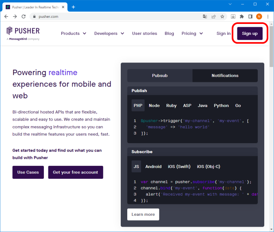Image resolution: width=274 pixels, height=232 pixels.
Task: Click the scrollbar down arrow
Action: (x=271, y=230)
